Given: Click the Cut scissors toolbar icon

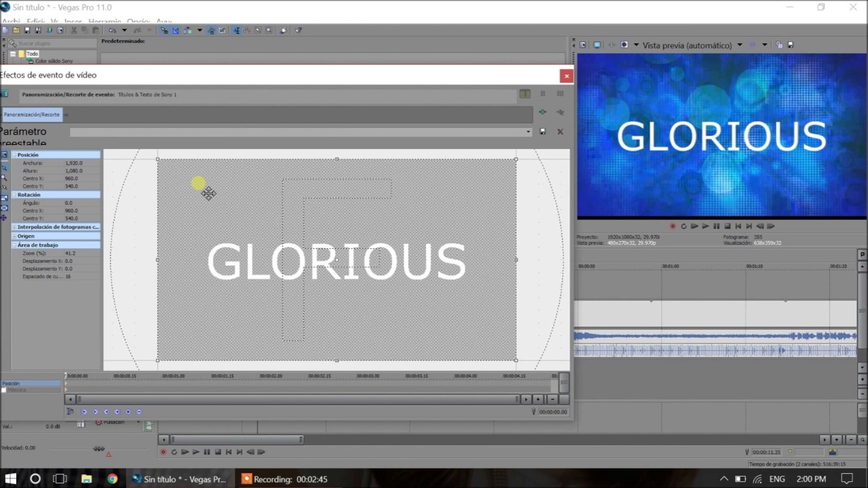Looking at the screenshot, I should [x=73, y=30].
